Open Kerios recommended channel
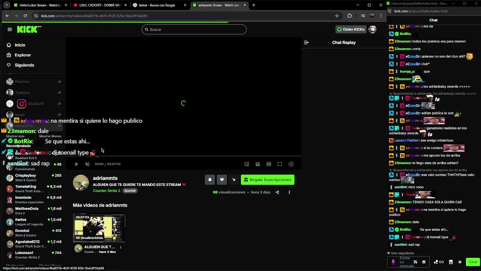This screenshot has height=271, width=481. (34, 222)
